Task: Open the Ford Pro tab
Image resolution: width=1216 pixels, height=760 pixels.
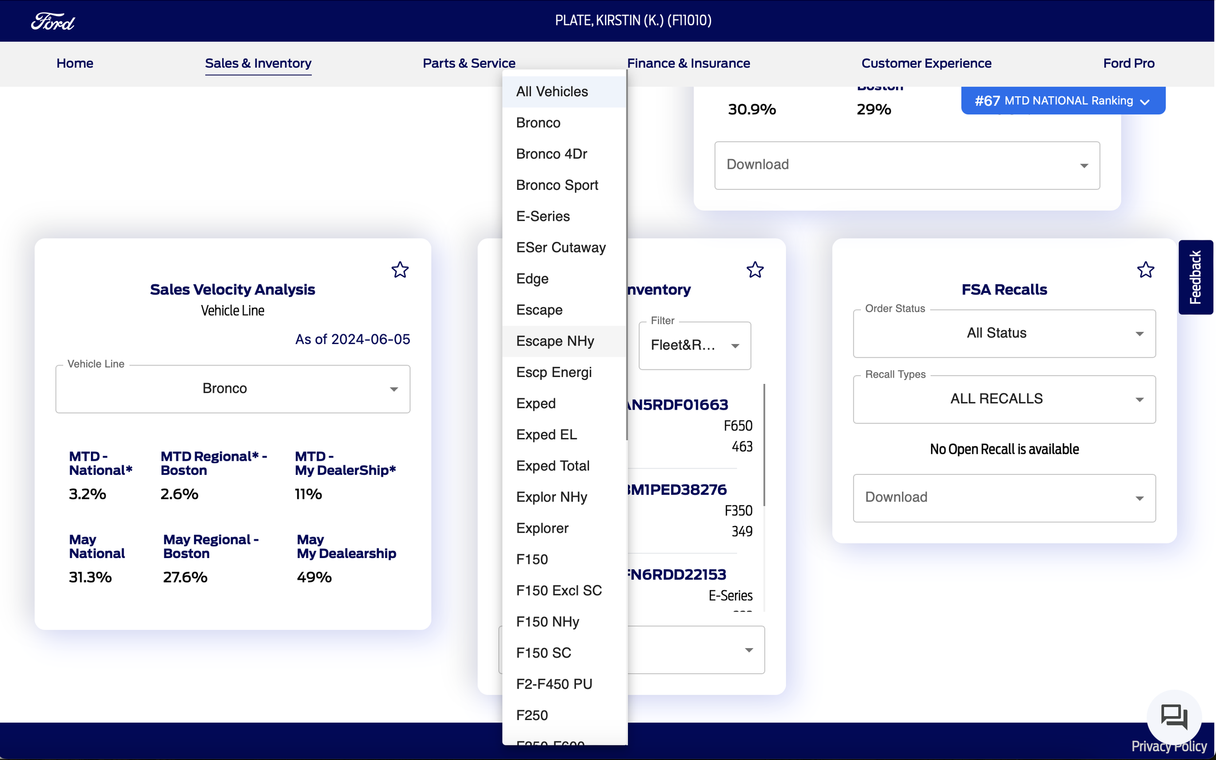Action: pyautogui.click(x=1128, y=63)
